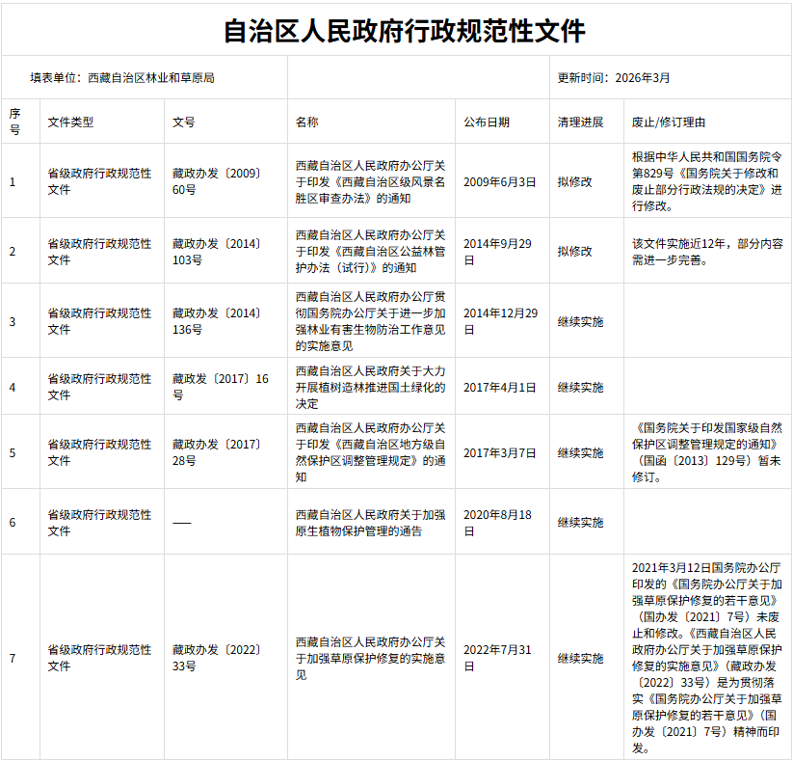Select the 公布日期 column header
Image resolution: width=793 pixels, height=761 pixels.
coord(487,122)
